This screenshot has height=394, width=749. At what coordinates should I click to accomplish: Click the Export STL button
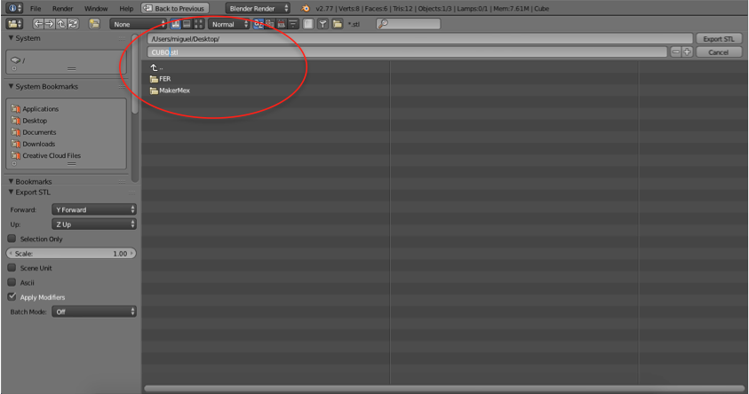pos(718,39)
